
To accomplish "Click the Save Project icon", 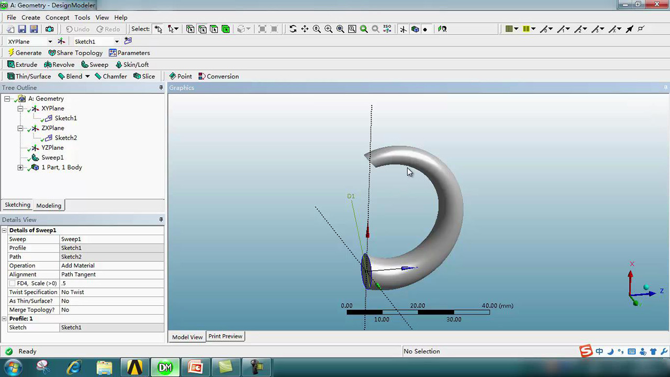I will click(x=22, y=29).
